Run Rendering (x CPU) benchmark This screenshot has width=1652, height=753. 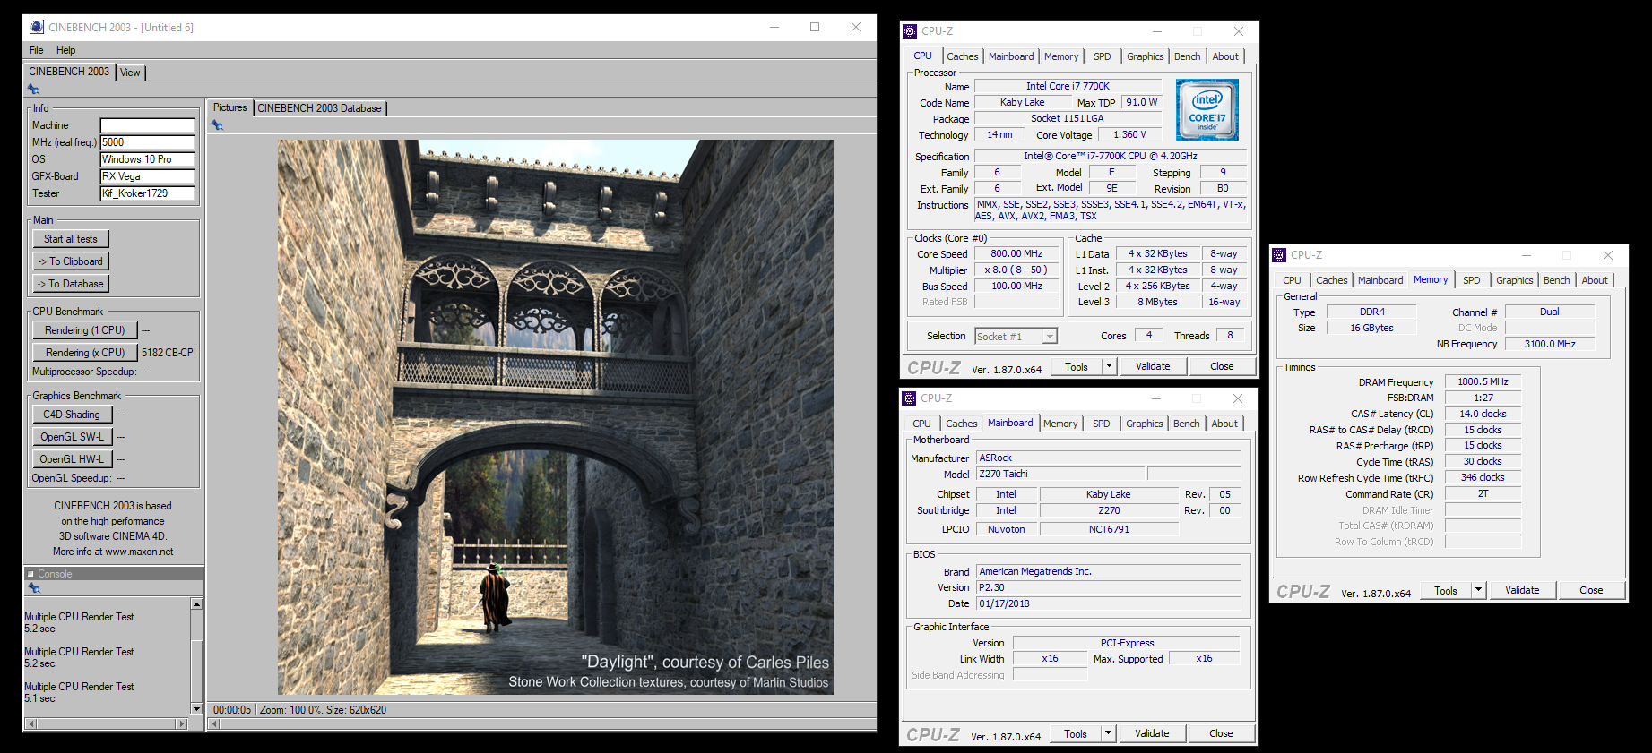(85, 353)
